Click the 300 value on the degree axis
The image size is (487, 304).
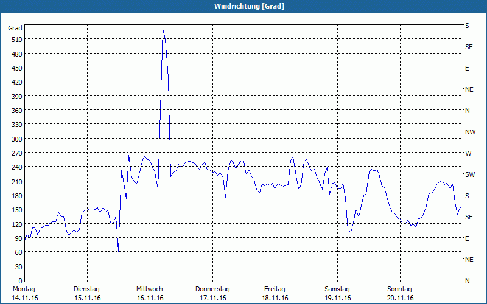click(17, 139)
